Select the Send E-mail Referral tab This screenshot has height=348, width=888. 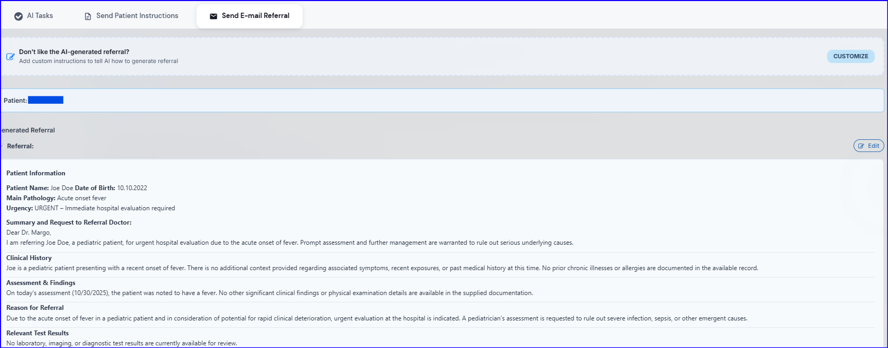(x=250, y=16)
